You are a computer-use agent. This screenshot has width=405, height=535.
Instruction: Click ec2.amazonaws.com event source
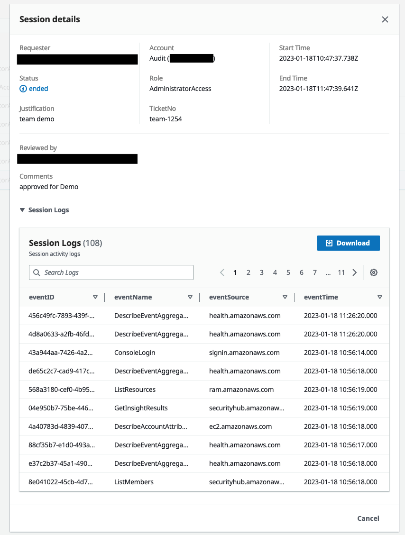coord(240,426)
